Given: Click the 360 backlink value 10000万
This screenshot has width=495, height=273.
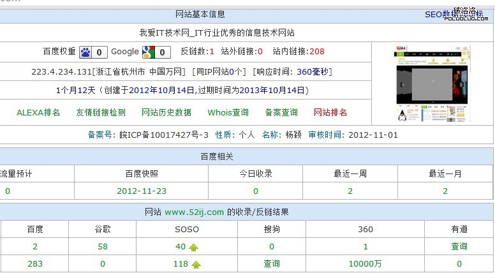Looking at the screenshot, I should pos(366,264).
